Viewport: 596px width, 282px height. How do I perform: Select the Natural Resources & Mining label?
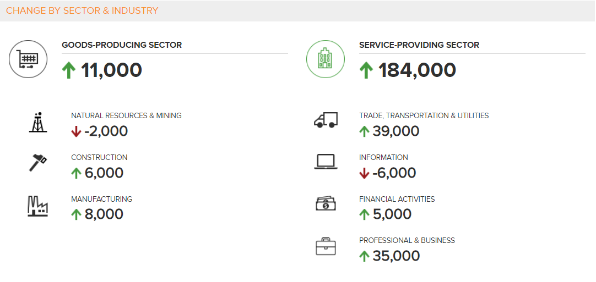126,115
